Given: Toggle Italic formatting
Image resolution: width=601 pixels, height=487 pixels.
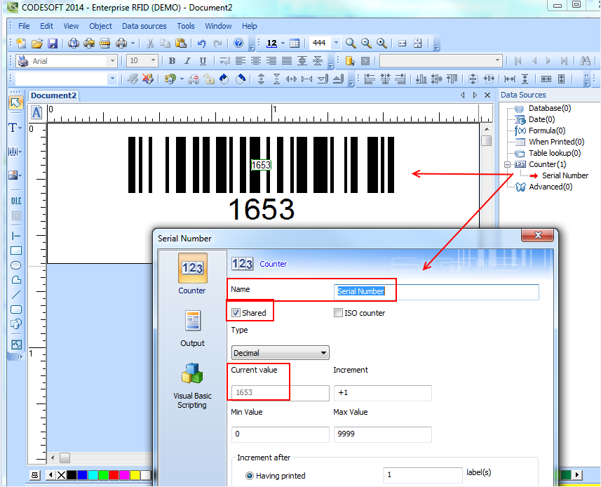Looking at the screenshot, I should coord(187,60).
